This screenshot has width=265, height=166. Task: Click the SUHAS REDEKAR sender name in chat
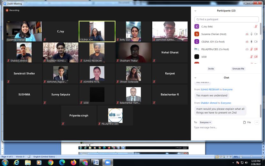210,90
